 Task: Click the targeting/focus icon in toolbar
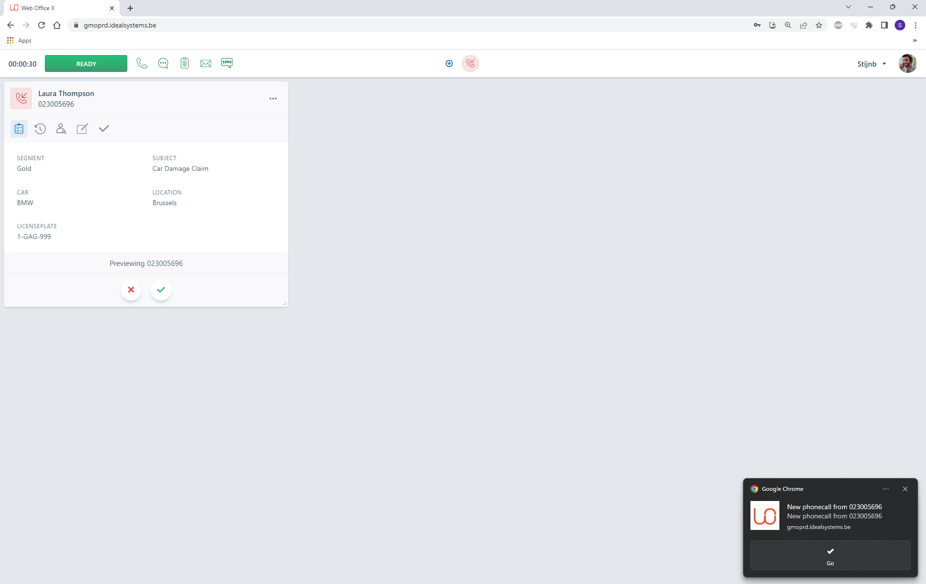[449, 63]
